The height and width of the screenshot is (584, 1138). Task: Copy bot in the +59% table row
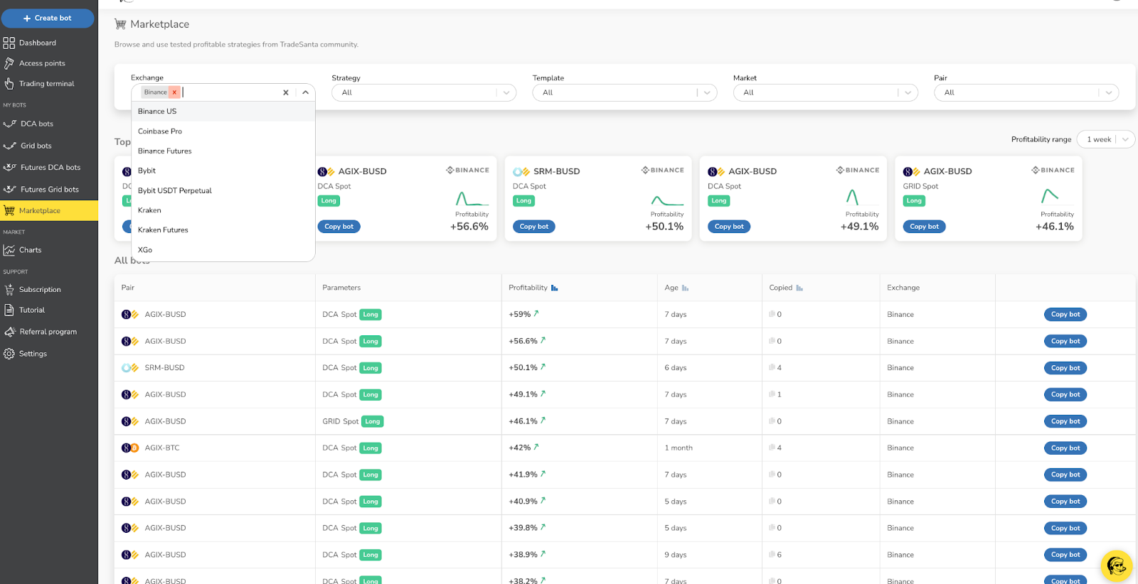pyautogui.click(x=1065, y=314)
